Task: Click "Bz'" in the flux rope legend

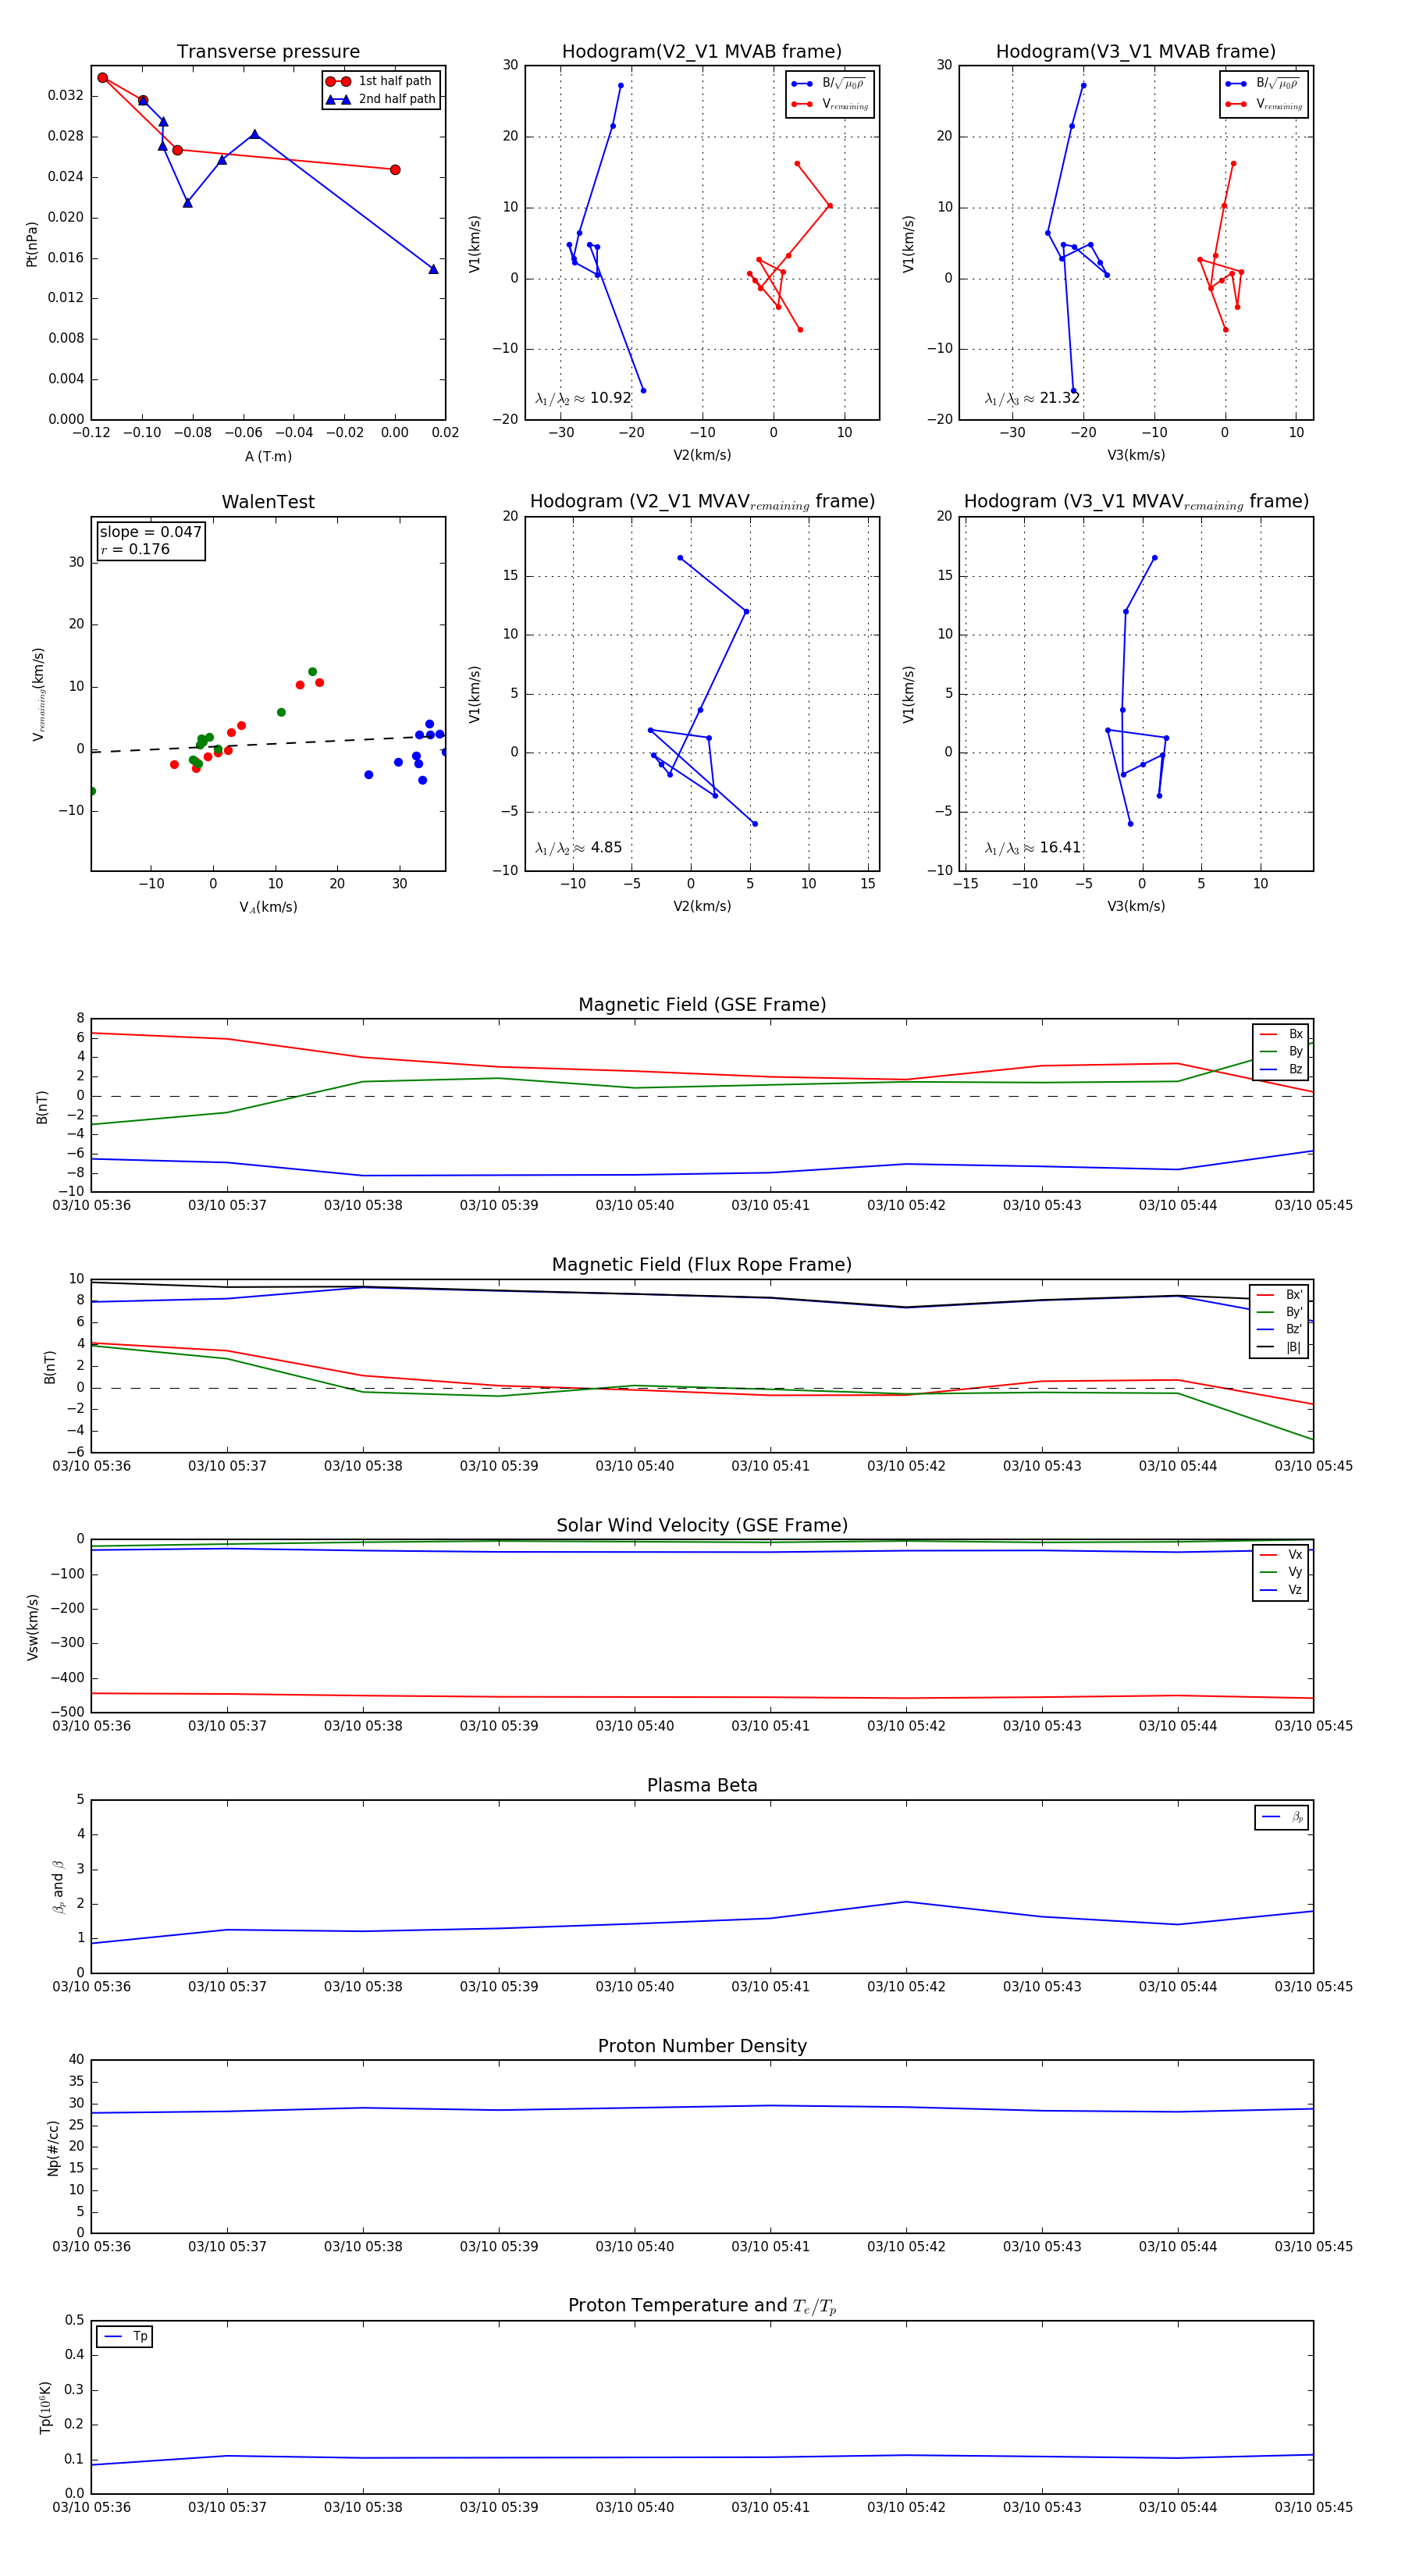Action: (1279, 1329)
